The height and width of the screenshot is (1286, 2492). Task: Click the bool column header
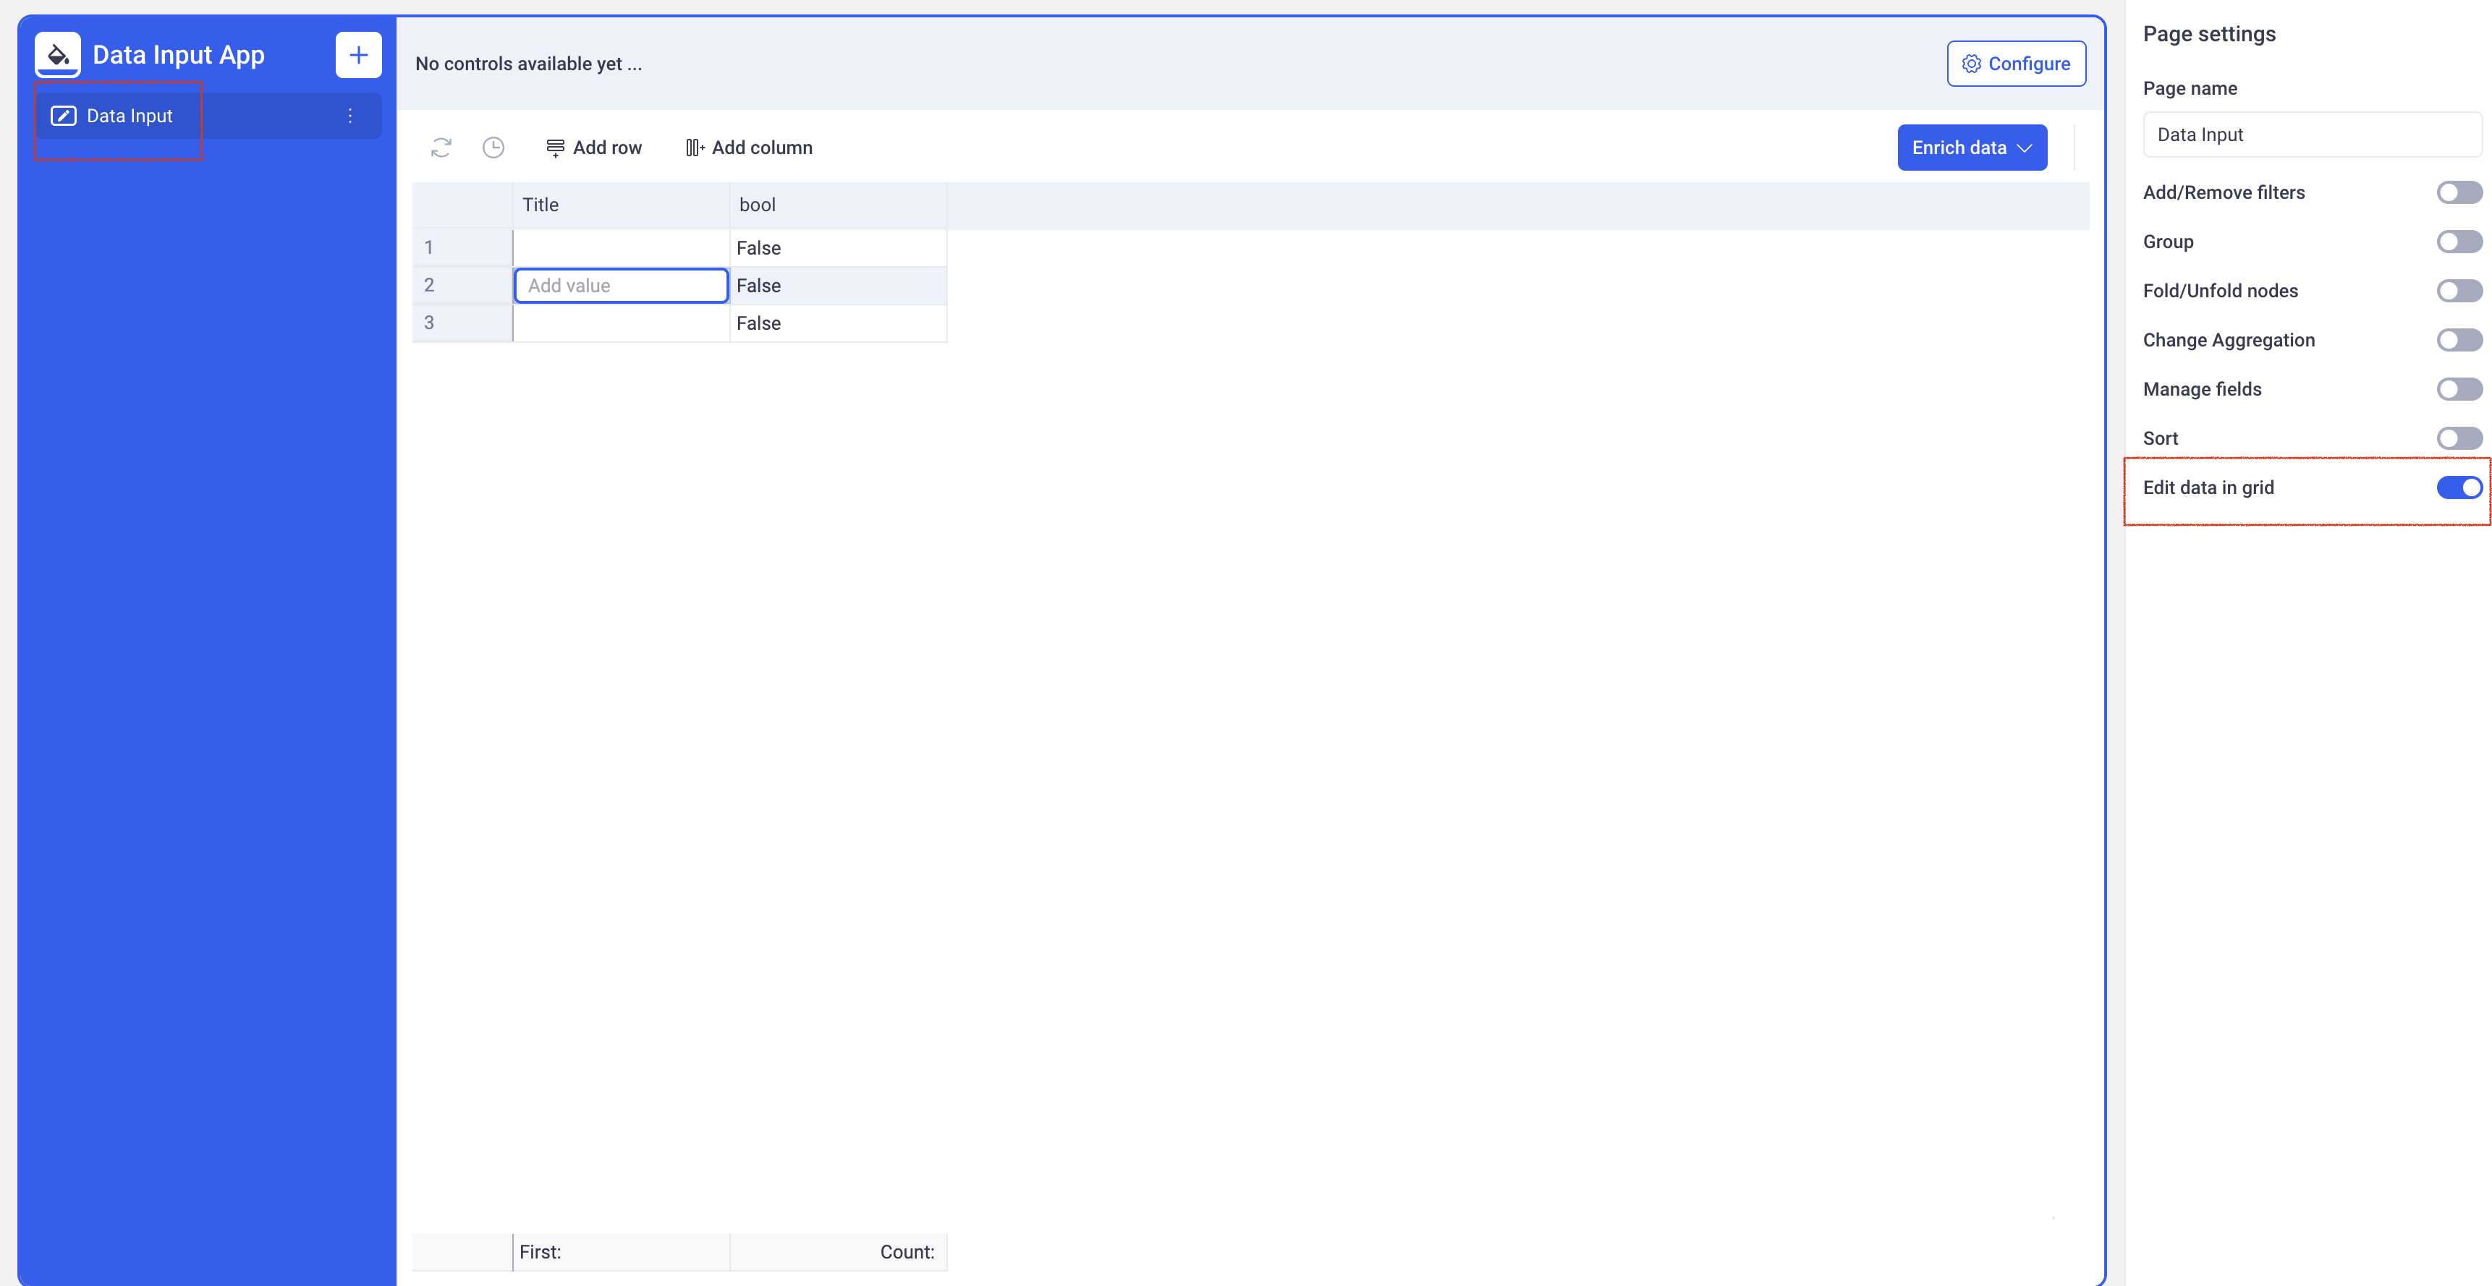click(x=836, y=205)
